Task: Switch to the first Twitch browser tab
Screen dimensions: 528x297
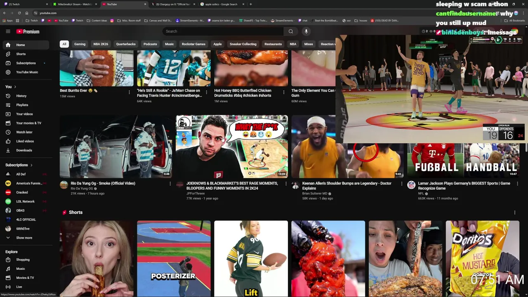Action: click(x=25, y=4)
